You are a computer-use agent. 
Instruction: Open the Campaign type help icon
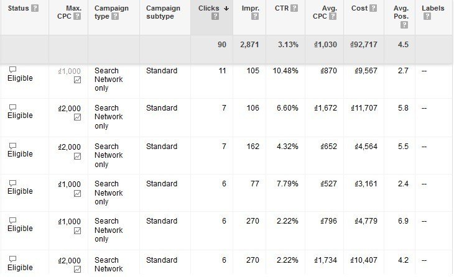pos(115,16)
